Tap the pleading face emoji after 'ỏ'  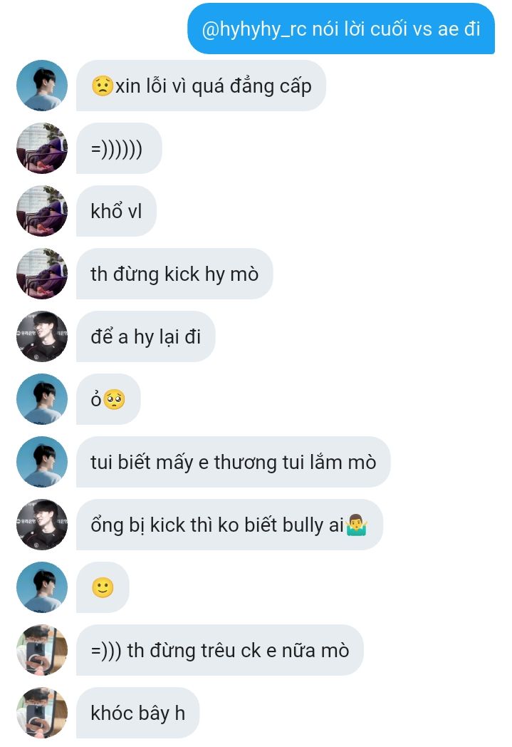pyautogui.click(x=114, y=399)
